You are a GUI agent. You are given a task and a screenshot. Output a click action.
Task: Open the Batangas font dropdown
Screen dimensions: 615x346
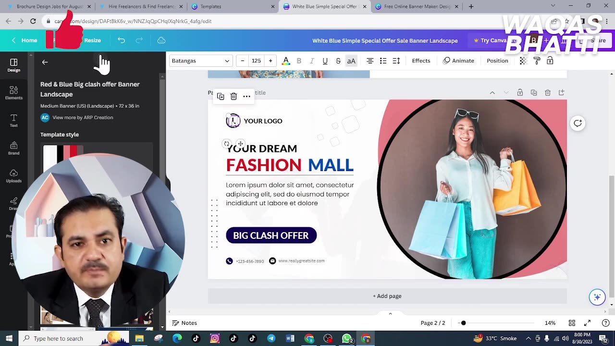point(200,61)
